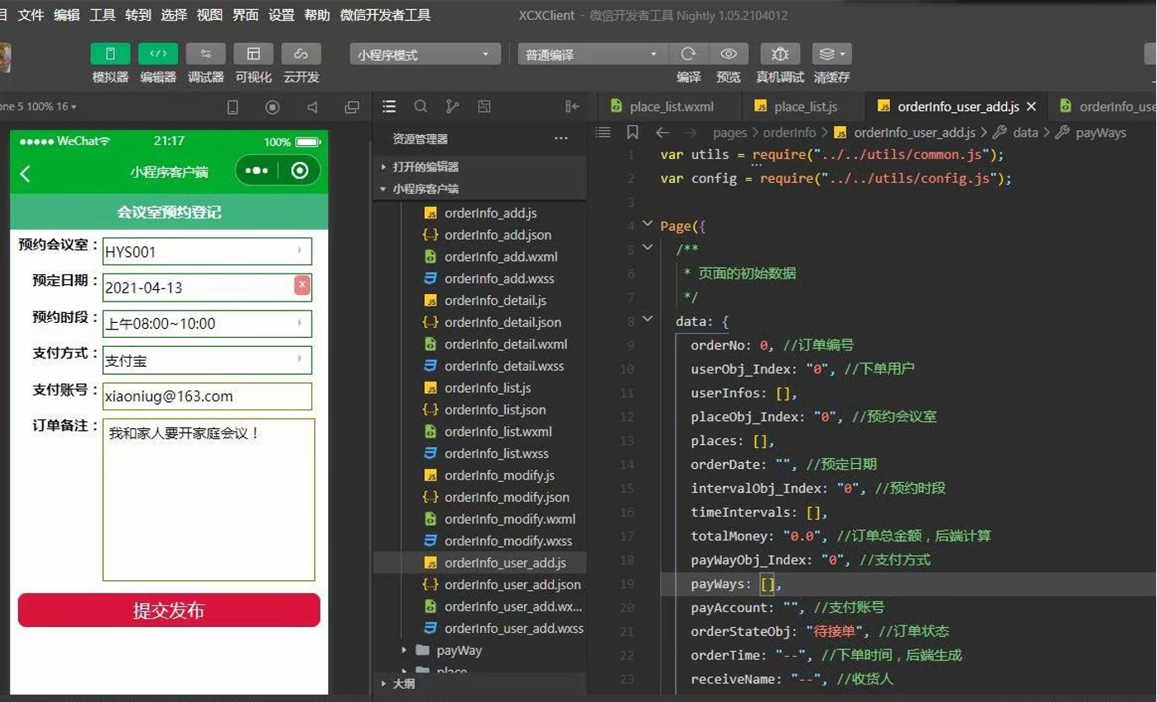Screen dimensions: 1157x702
Task: Collapse the sidebar panel arrow icon
Action: tap(572, 106)
